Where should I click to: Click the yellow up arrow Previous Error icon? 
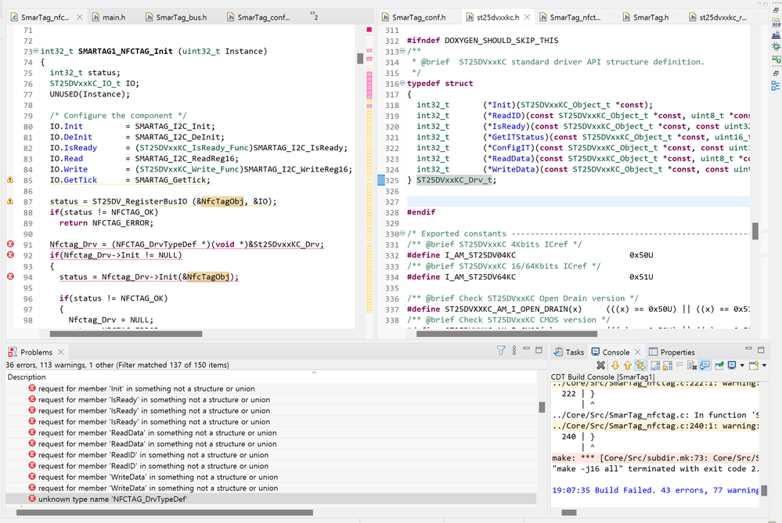(x=628, y=366)
